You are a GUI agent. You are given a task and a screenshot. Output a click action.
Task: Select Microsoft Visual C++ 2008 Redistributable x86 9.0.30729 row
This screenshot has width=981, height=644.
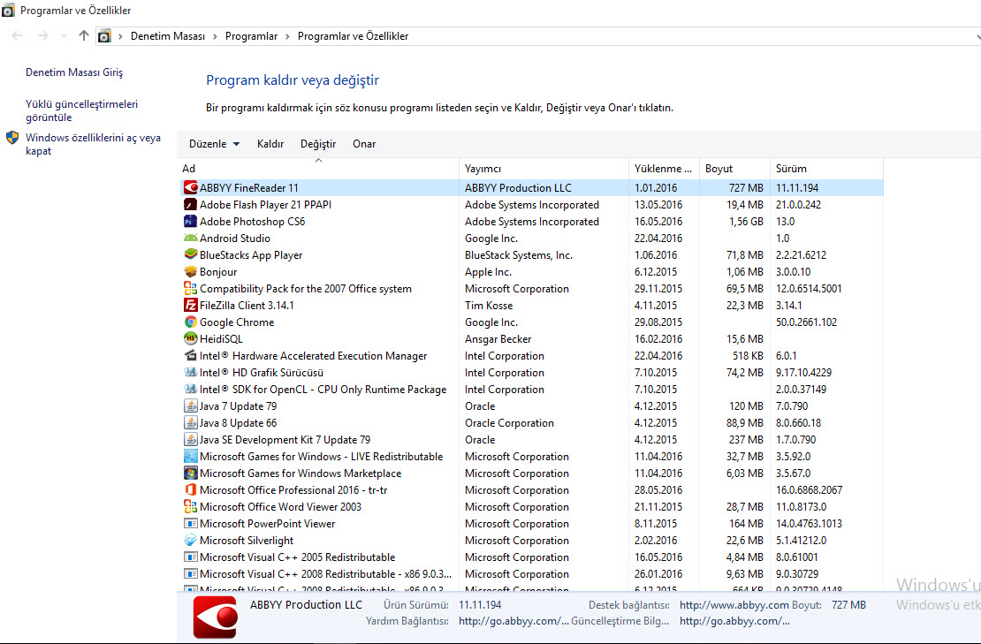(x=532, y=574)
